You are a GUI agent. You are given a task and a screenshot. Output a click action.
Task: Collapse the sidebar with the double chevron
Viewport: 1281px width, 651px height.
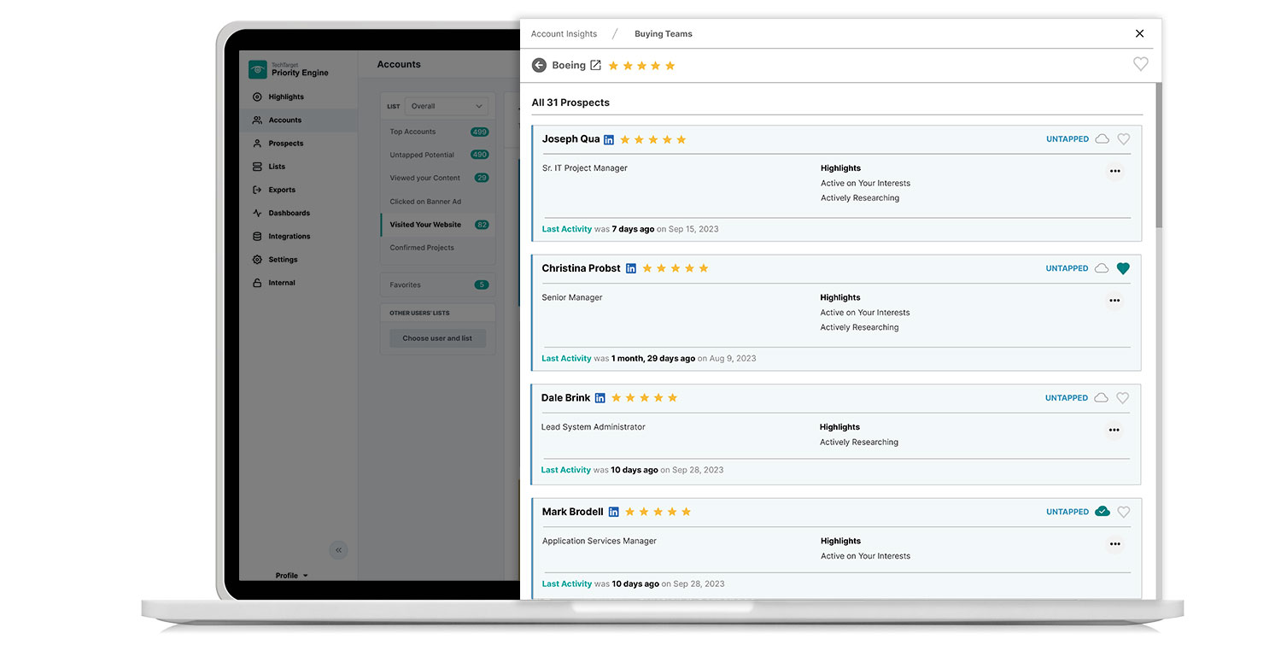(x=338, y=550)
